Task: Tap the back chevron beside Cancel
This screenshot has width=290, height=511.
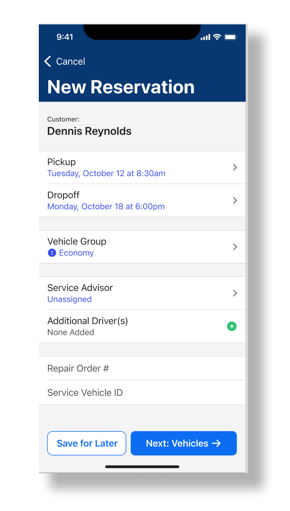Action: [x=47, y=61]
